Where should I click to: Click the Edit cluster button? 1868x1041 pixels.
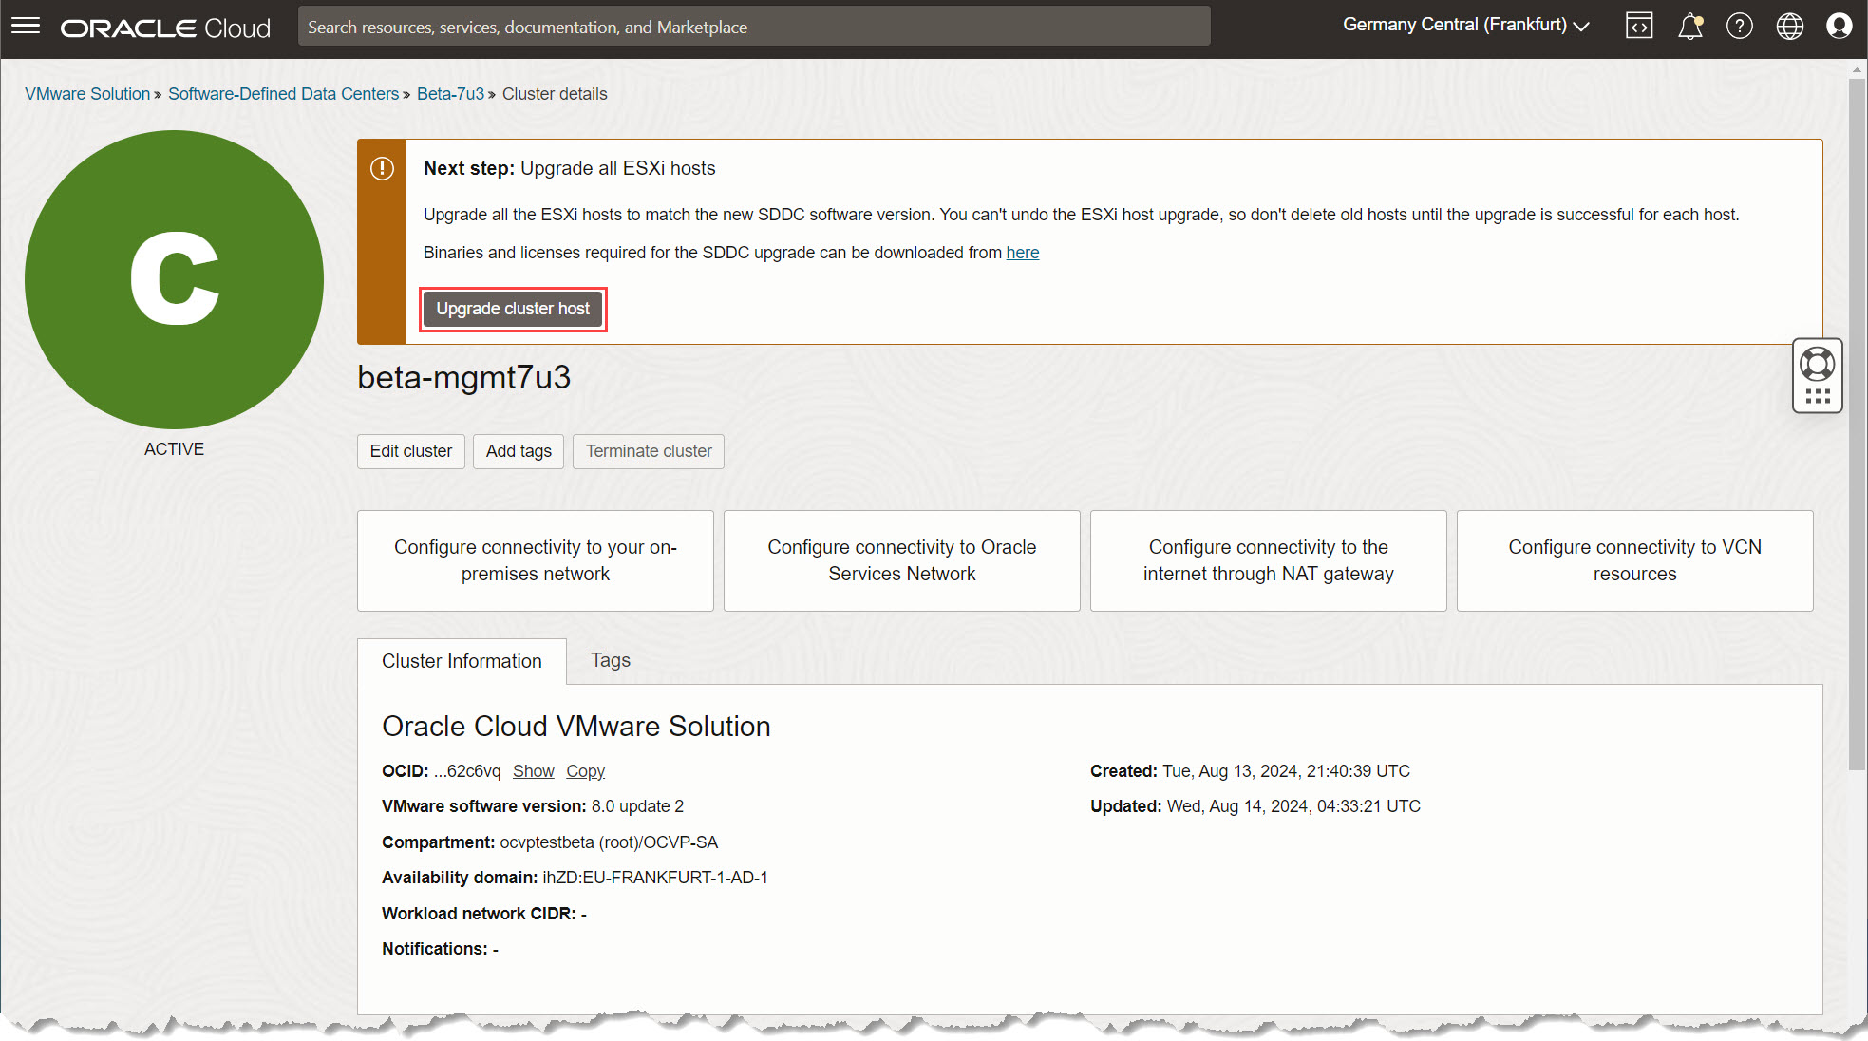410,451
